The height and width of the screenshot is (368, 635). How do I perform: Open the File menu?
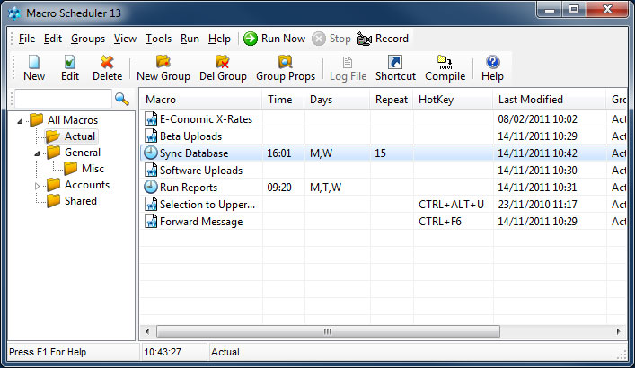point(27,39)
